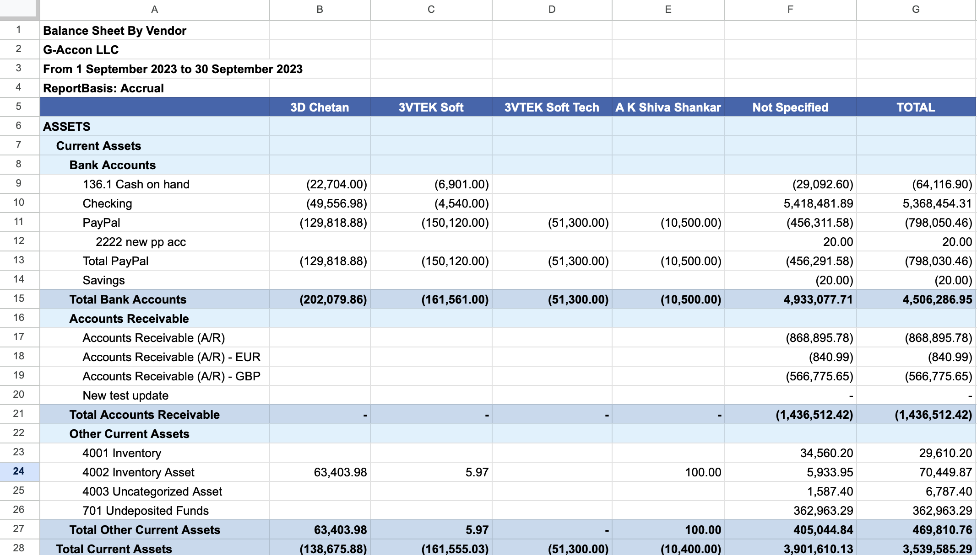Select column B header
This screenshot has width=977, height=555.
(x=320, y=10)
